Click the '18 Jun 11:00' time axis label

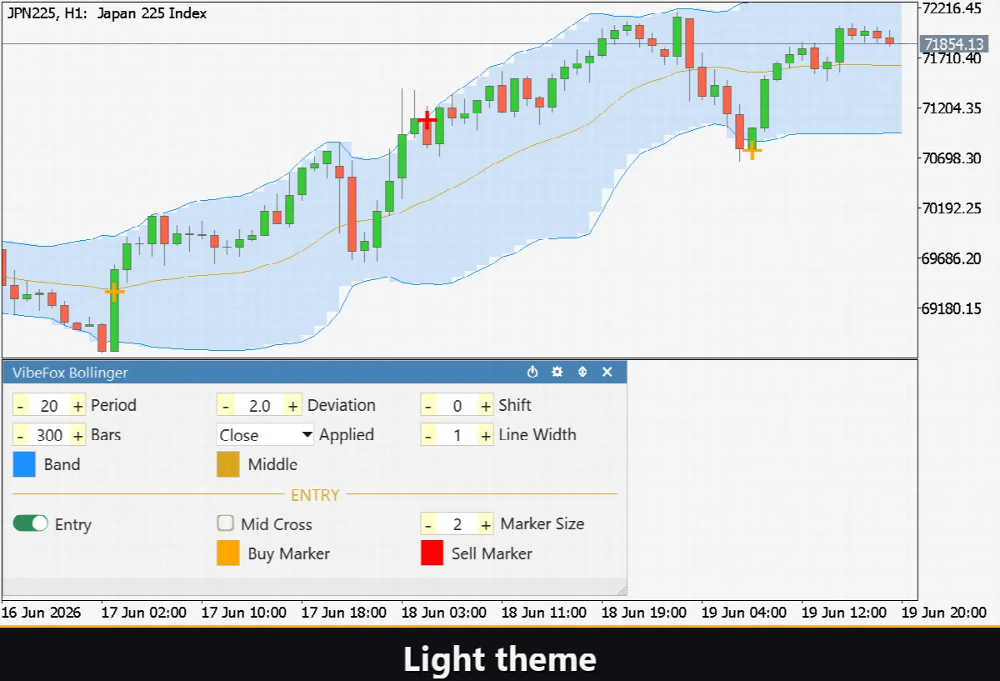pos(545,612)
